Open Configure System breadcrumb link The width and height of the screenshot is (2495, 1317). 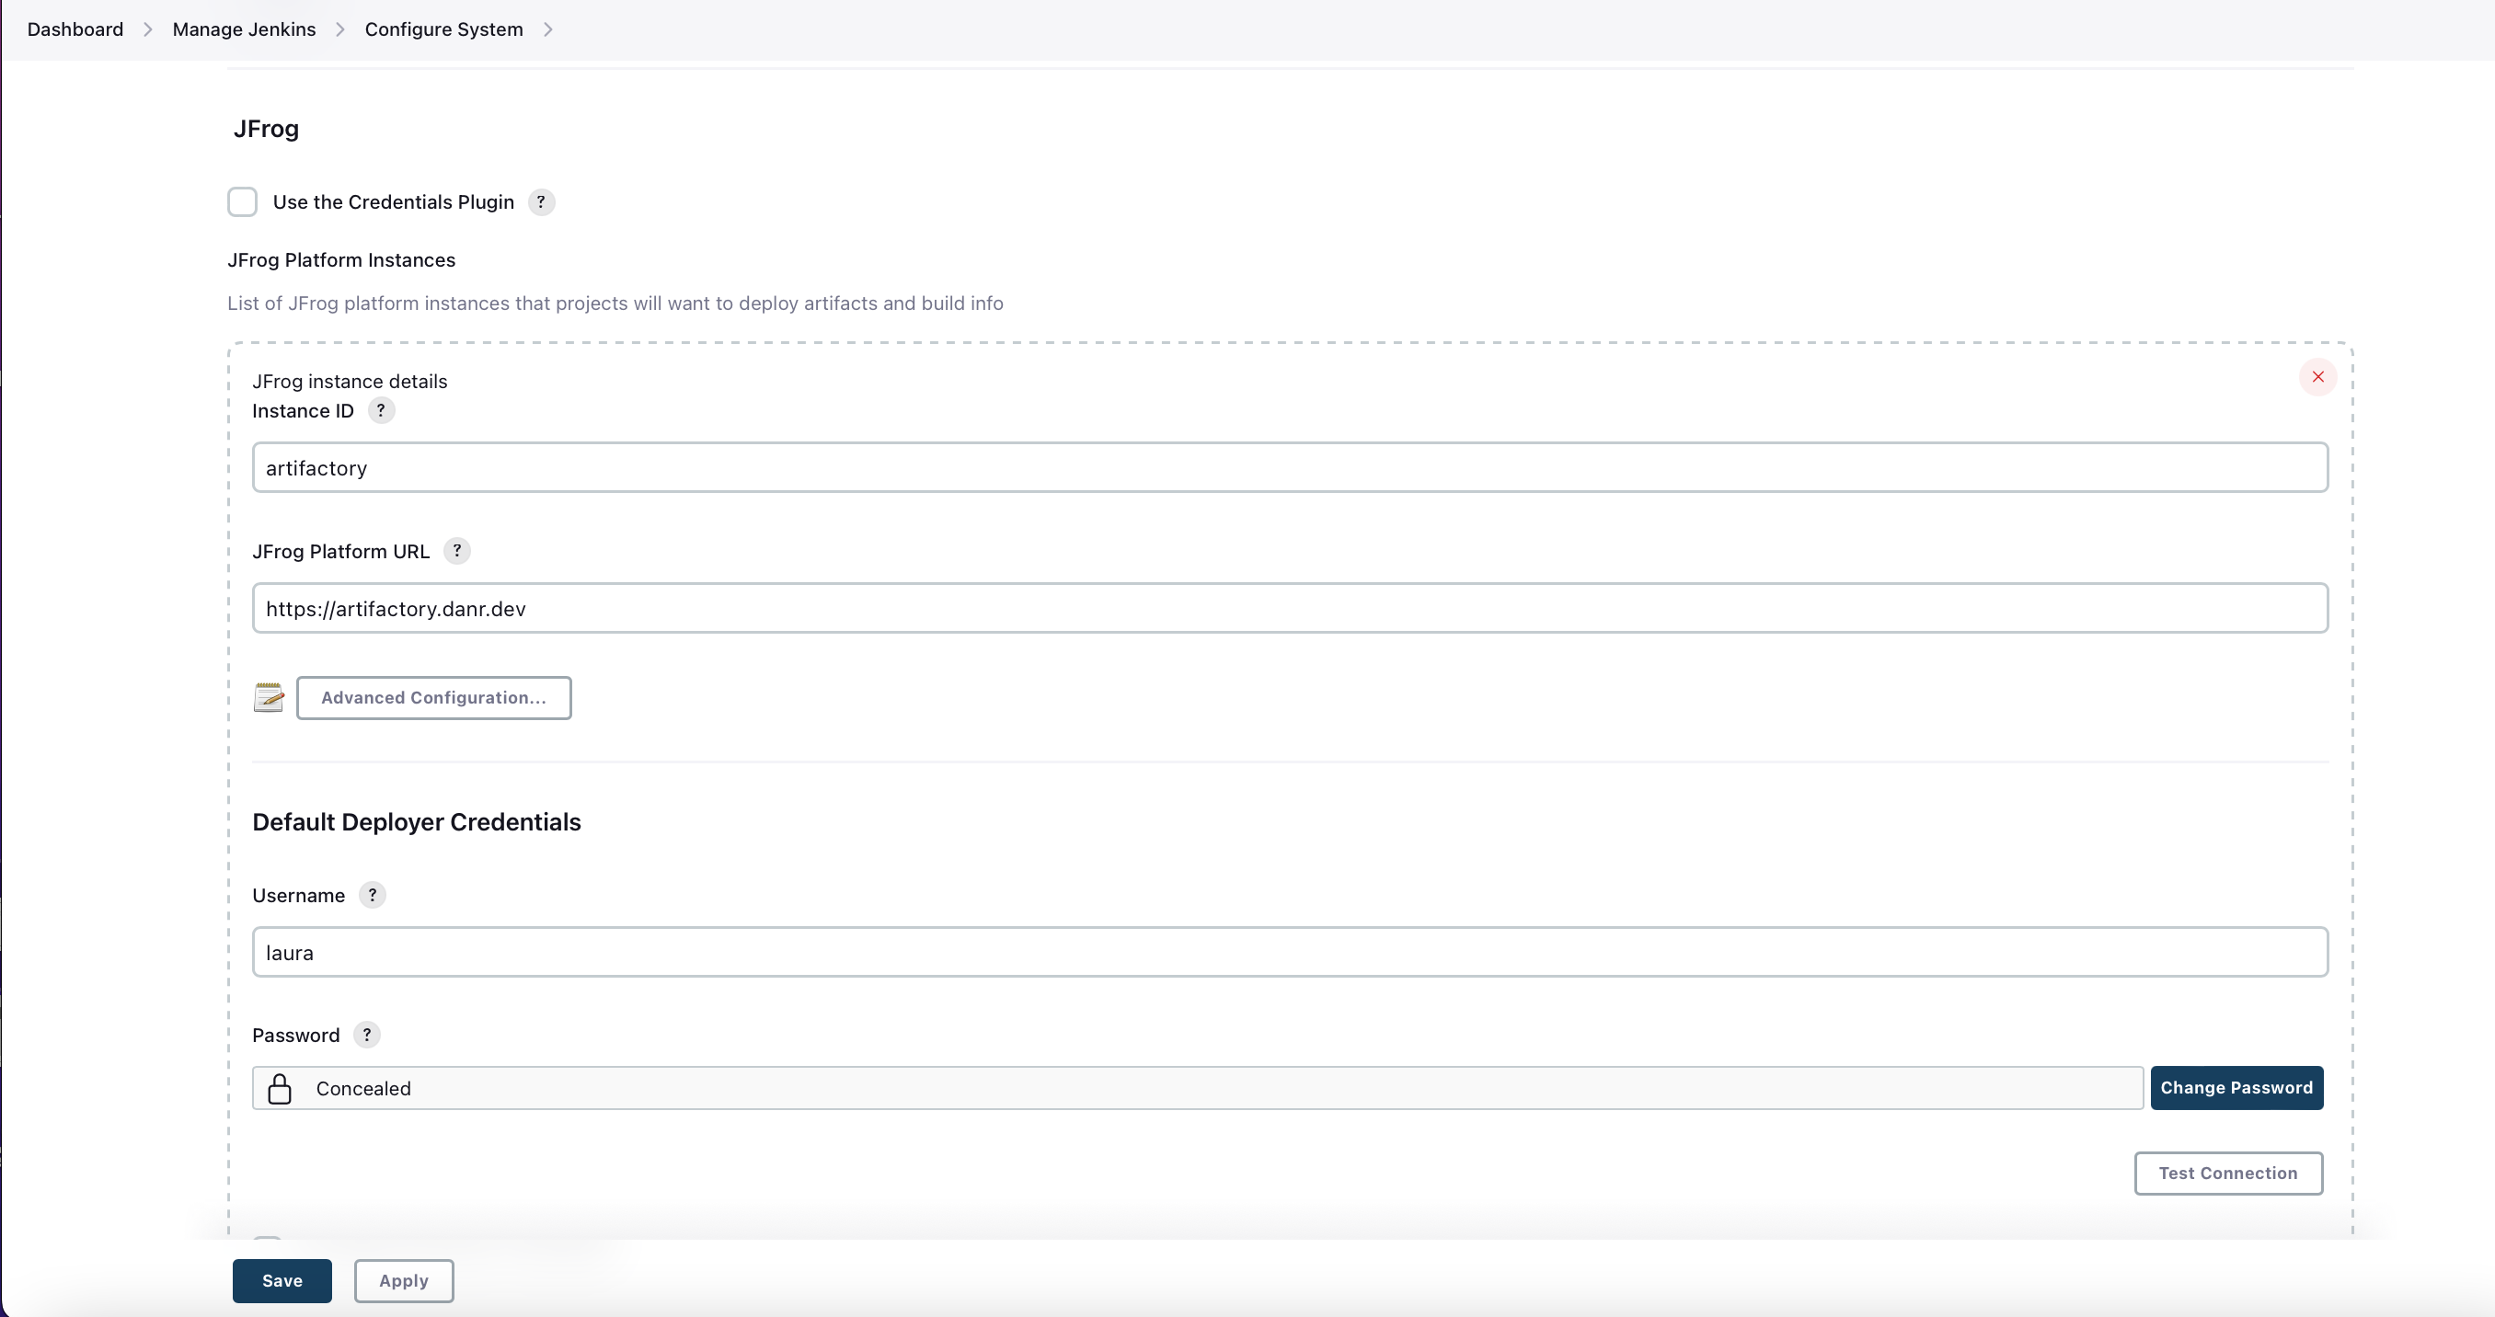coord(443,29)
